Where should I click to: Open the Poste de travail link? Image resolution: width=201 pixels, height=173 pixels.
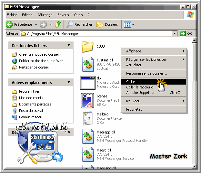pos(31,111)
